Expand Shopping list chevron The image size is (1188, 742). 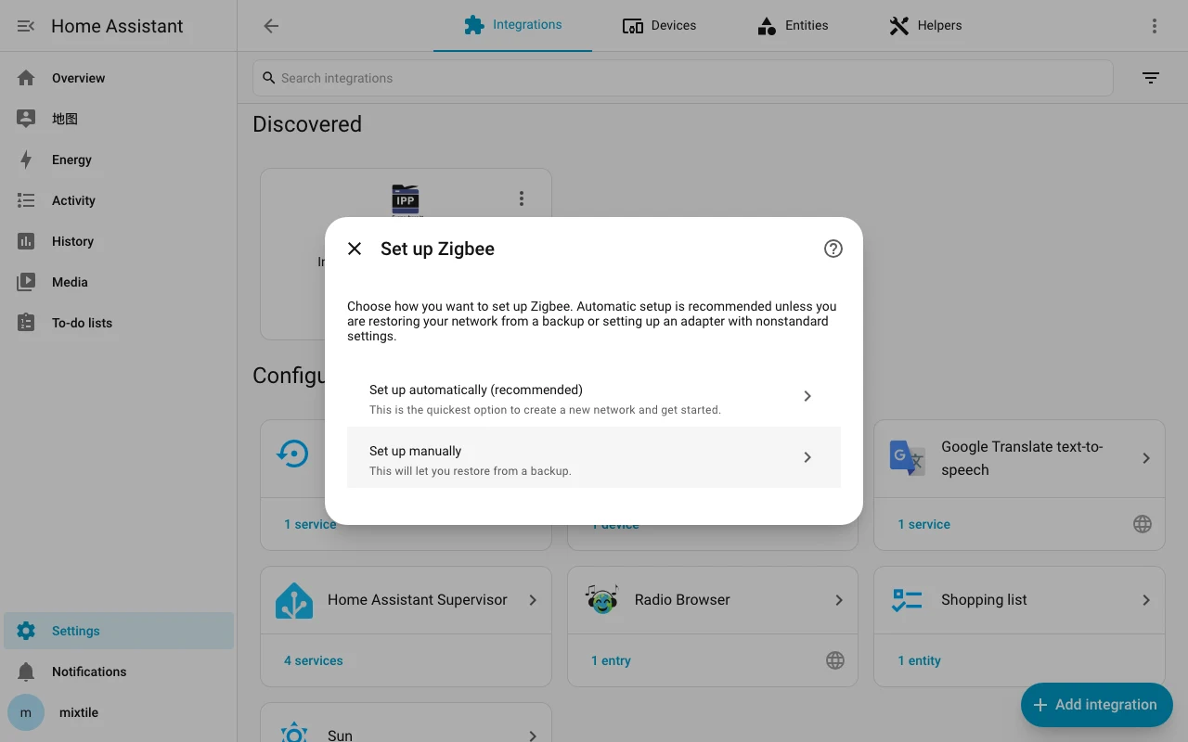tap(1146, 600)
